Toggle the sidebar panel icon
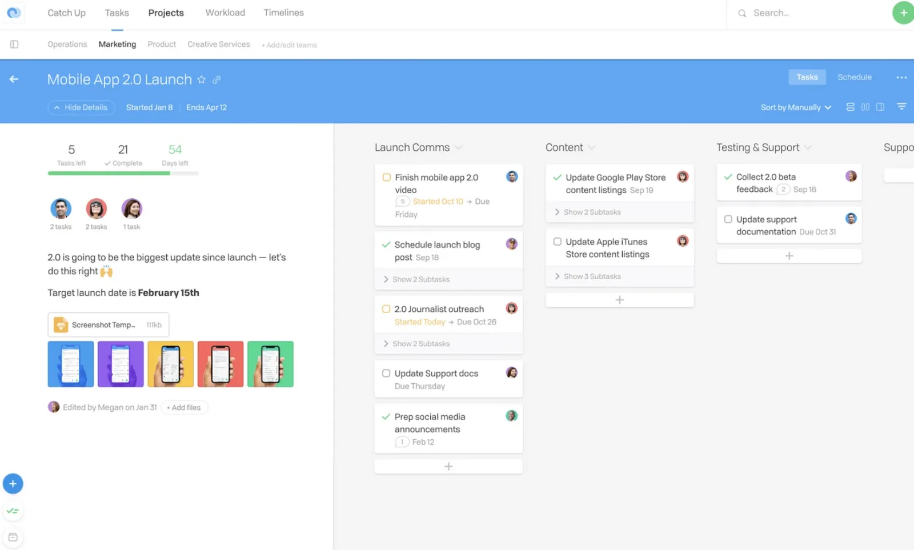This screenshot has height=550, width=914. coord(14,44)
